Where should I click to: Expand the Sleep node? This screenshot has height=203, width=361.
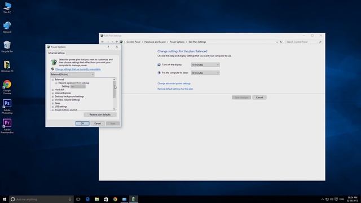(x=52, y=103)
